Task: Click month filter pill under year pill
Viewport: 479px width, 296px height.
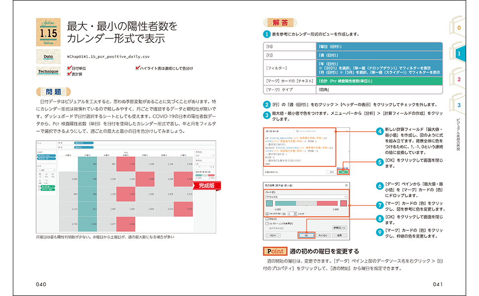Action: tap(46, 159)
